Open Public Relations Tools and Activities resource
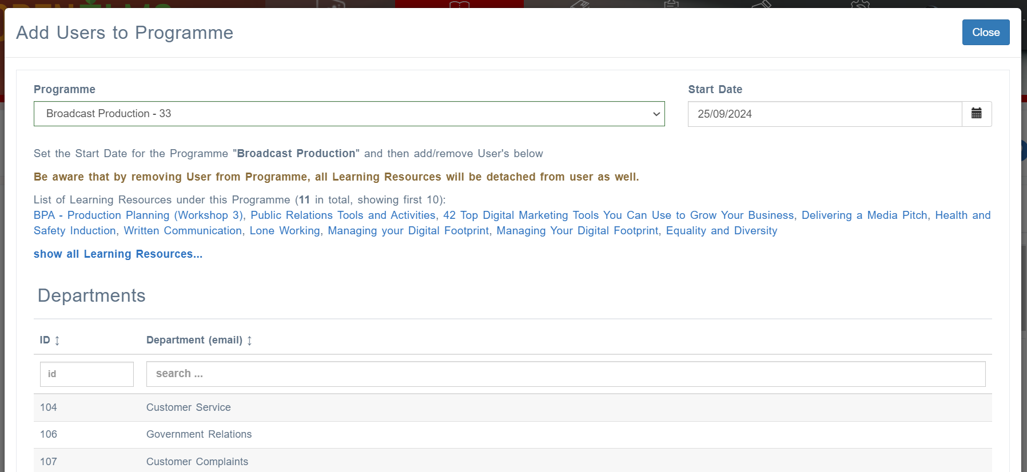 [x=343, y=215]
